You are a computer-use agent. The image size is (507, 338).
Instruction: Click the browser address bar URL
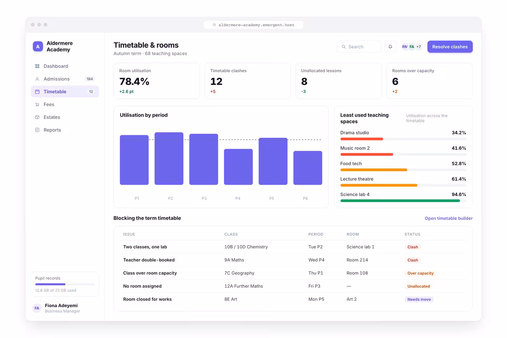pos(253,25)
